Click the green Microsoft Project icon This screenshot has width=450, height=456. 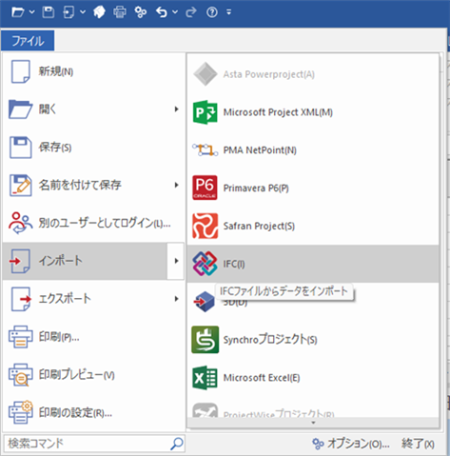pyautogui.click(x=205, y=112)
